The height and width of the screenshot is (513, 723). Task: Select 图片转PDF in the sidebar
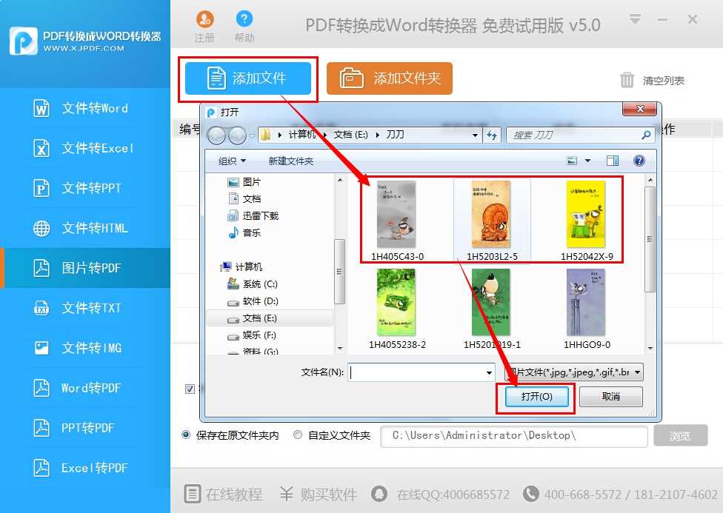click(x=85, y=268)
